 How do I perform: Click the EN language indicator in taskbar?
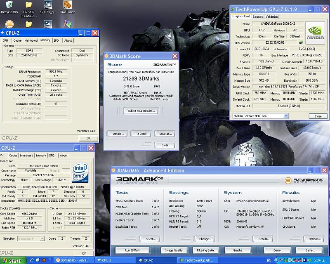pos(269,260)
